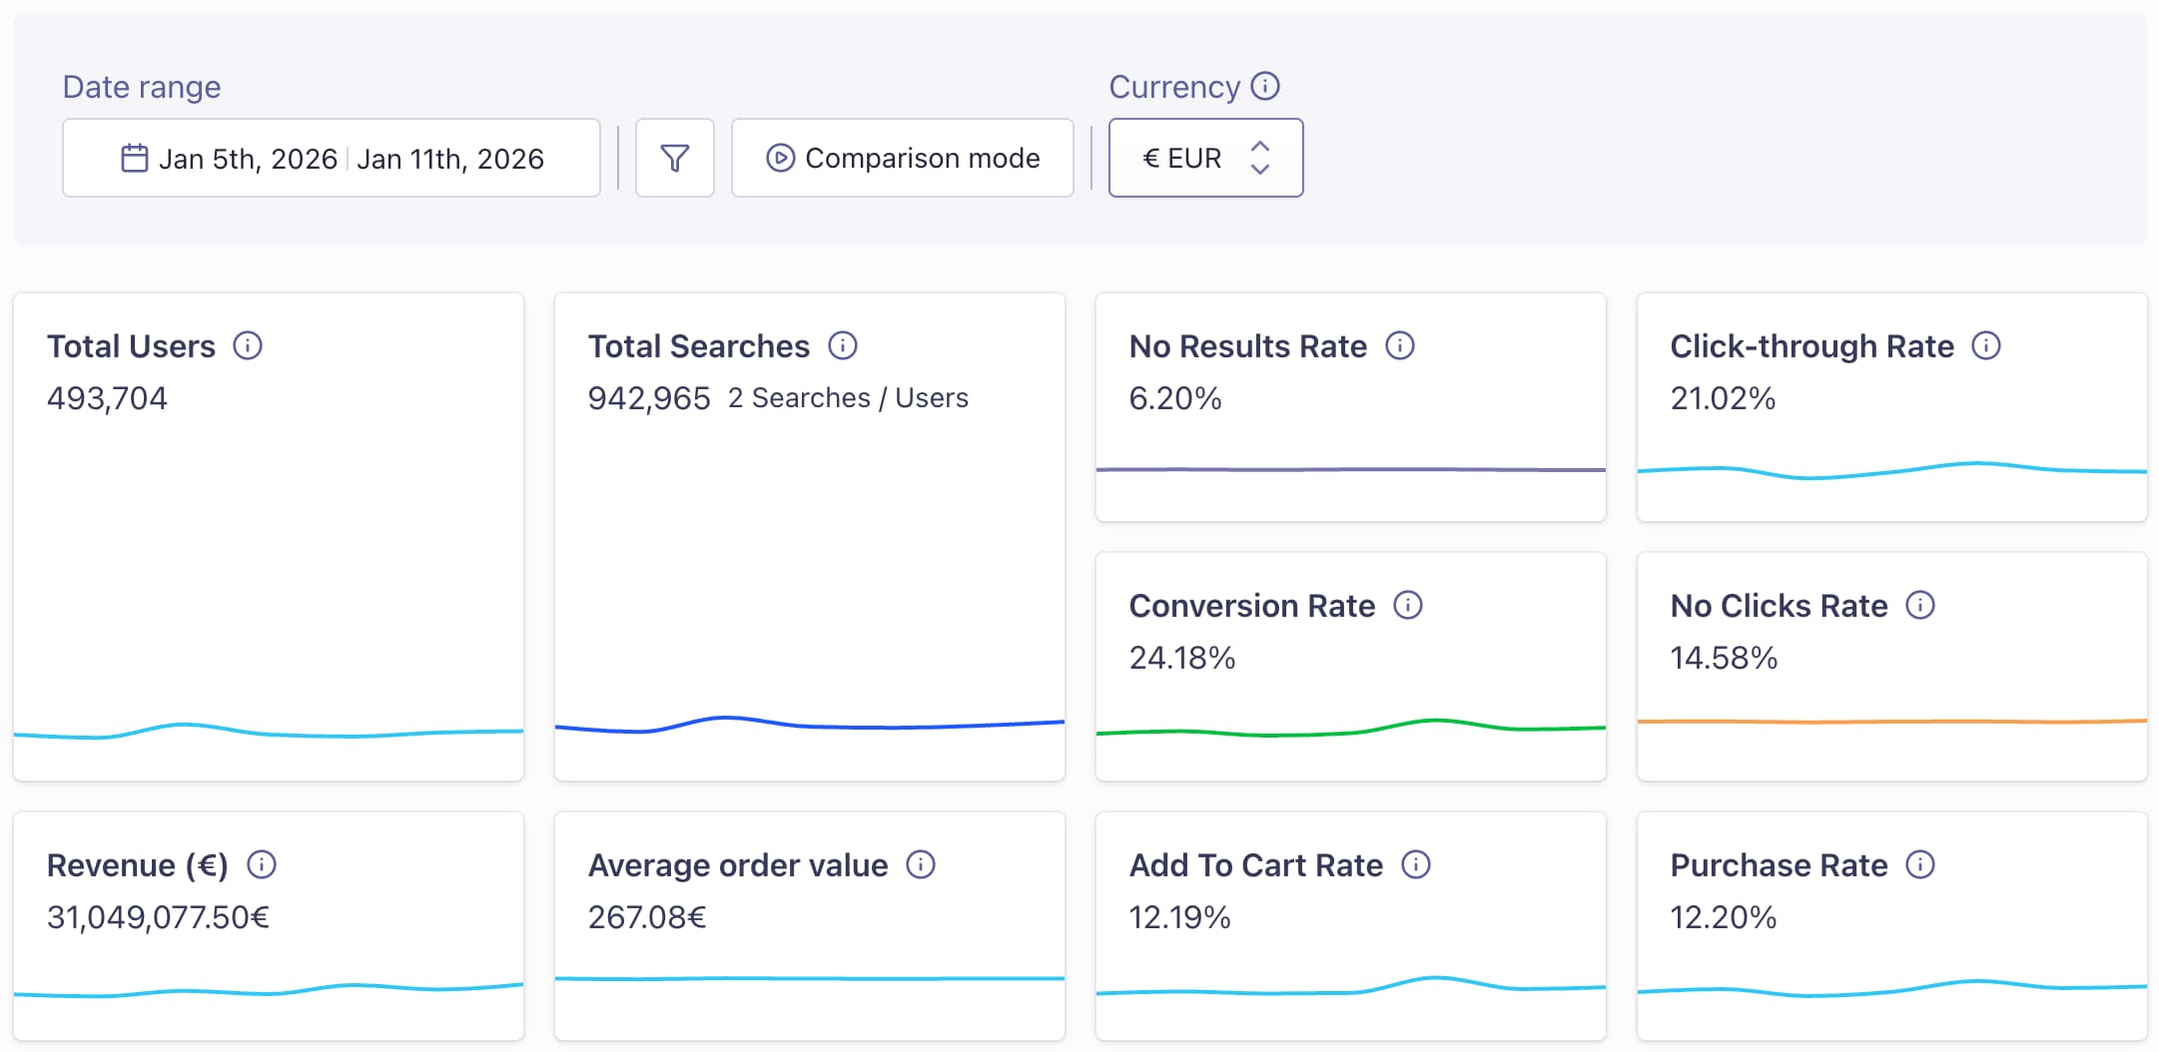The height and width of the screenshot is (1052, 2159).
Task: Click the No Clicks Rate info icon
Action: tap(1919, 604)
